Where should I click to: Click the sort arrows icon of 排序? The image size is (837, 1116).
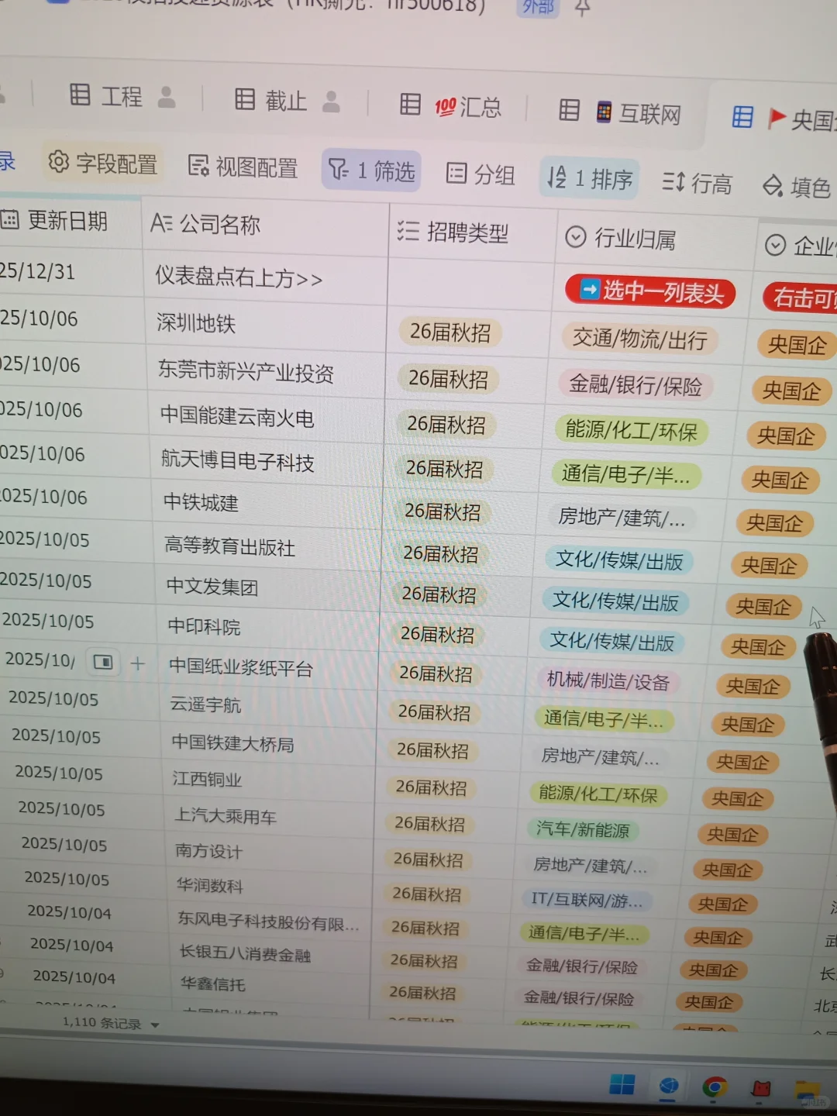[x=556, y=177]
